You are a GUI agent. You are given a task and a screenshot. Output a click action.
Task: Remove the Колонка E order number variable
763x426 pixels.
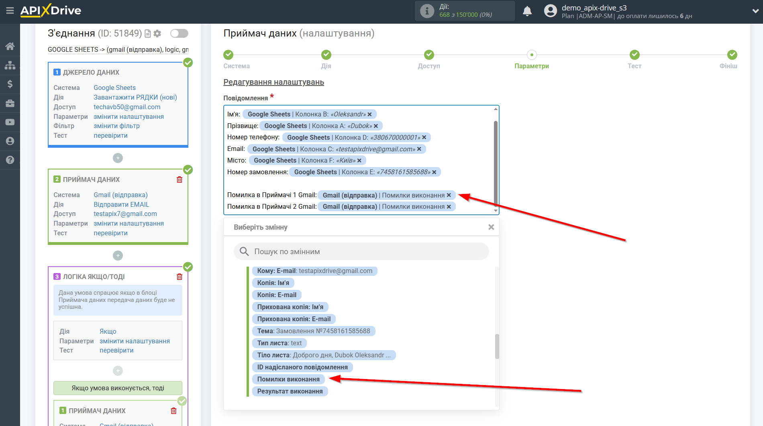point(434,172)
